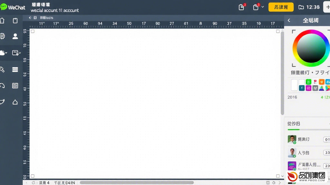Image resolution: width=330 pixels, height=185 pixels.
Task: Click the plus button at top right
Action: tap(327, 7)
